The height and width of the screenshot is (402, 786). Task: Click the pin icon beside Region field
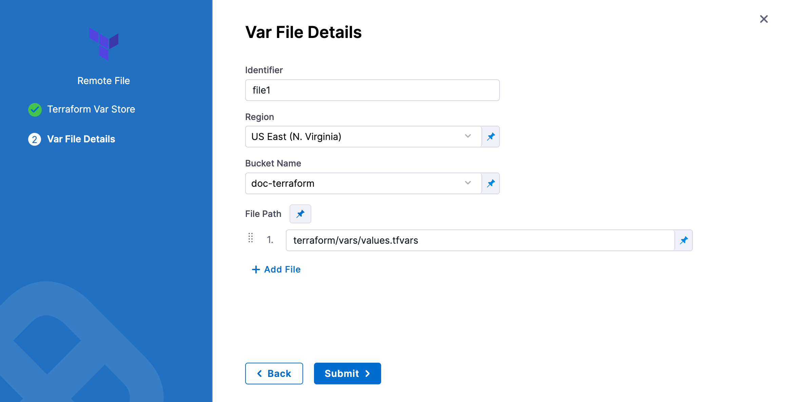click(x=491, y=137)
